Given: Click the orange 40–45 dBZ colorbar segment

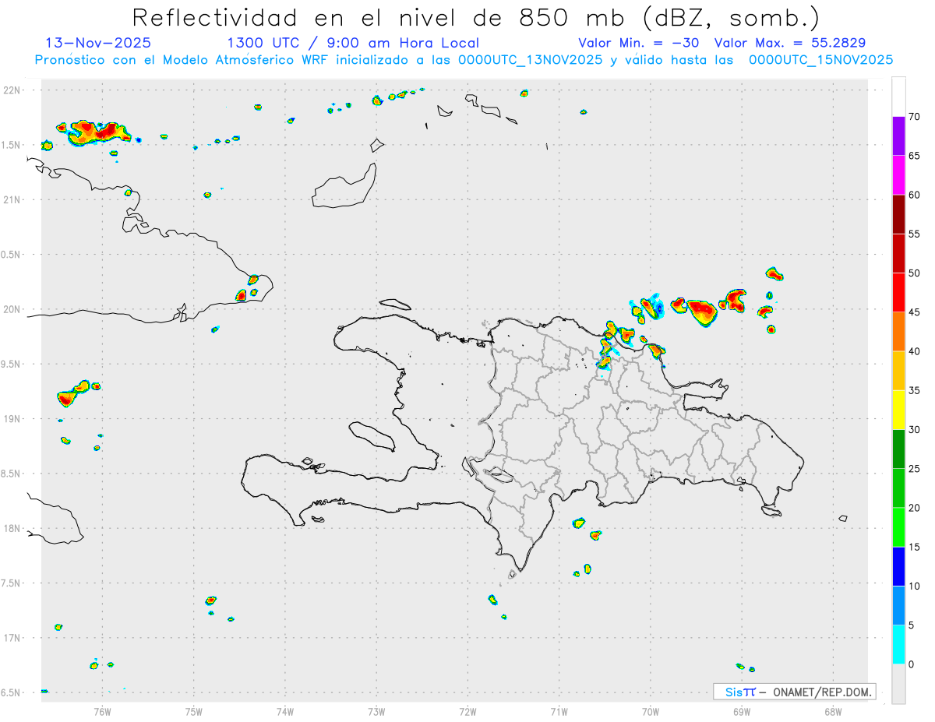Looking at the screenshot, I should coord(898,332).
